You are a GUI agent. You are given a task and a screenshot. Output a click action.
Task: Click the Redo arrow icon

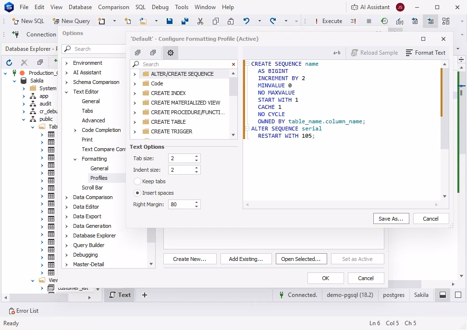(x=273, y=21)
